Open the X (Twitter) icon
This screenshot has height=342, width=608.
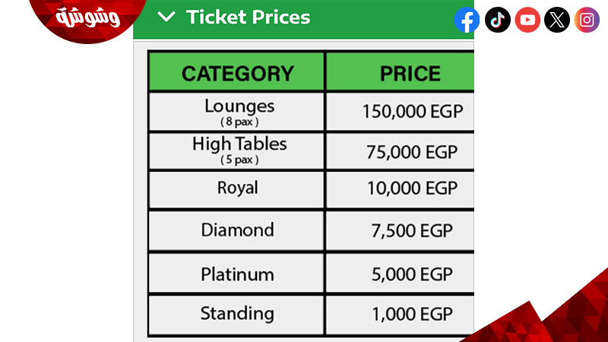pos(557,20)
